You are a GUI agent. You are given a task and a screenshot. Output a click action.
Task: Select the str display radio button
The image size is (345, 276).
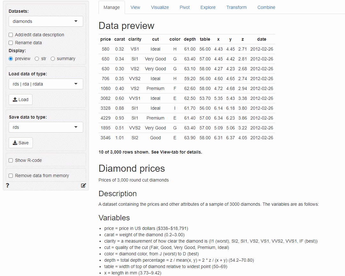(37, 59)
